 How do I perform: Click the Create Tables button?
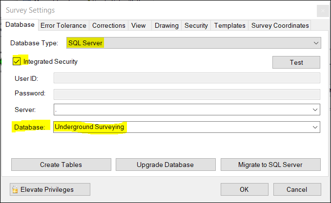click(x=61, y=165)
